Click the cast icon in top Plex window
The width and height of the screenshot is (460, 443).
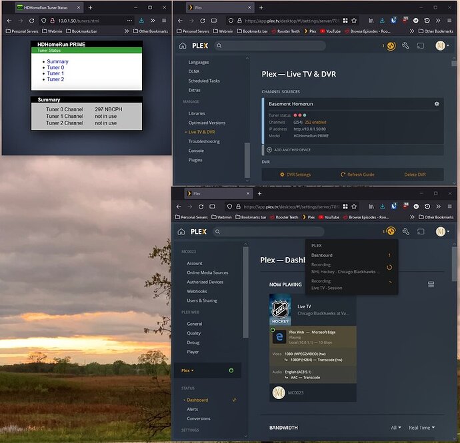tap(421, 46)
